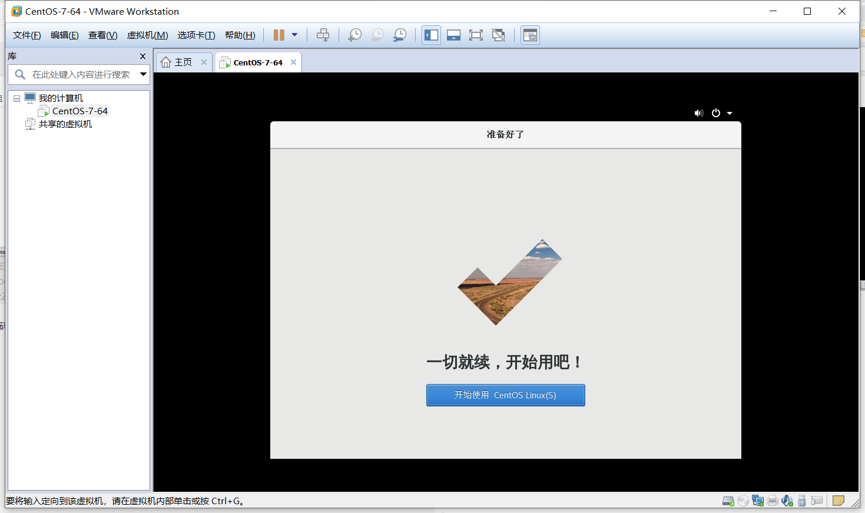
Task: Click the hard disk status icon
Action: point(728,501)
